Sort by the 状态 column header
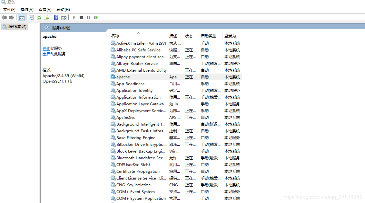This screenshot has width=365, height=203. 191,36
